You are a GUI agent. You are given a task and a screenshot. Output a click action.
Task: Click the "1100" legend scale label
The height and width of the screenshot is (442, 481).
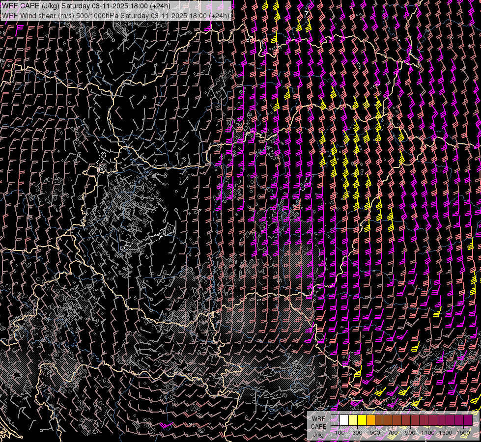(428, 432)
